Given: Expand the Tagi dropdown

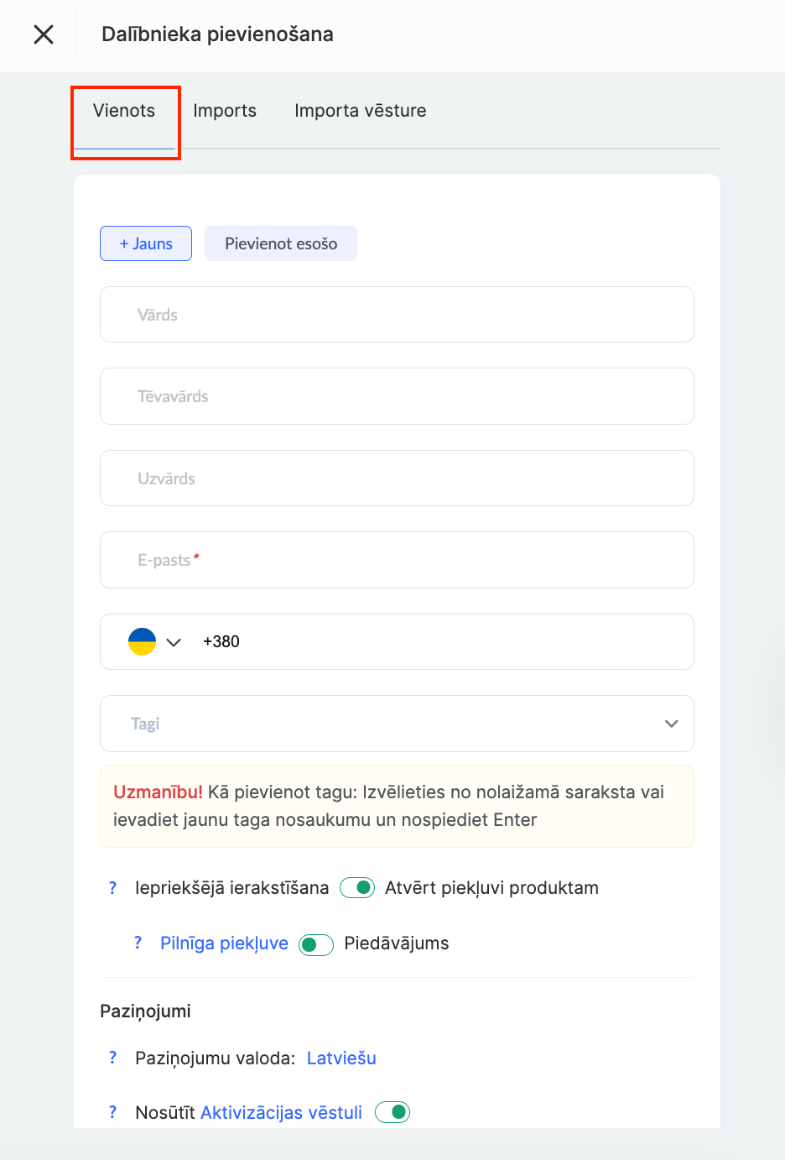Looking at the screenshot, I should [671, 724].
